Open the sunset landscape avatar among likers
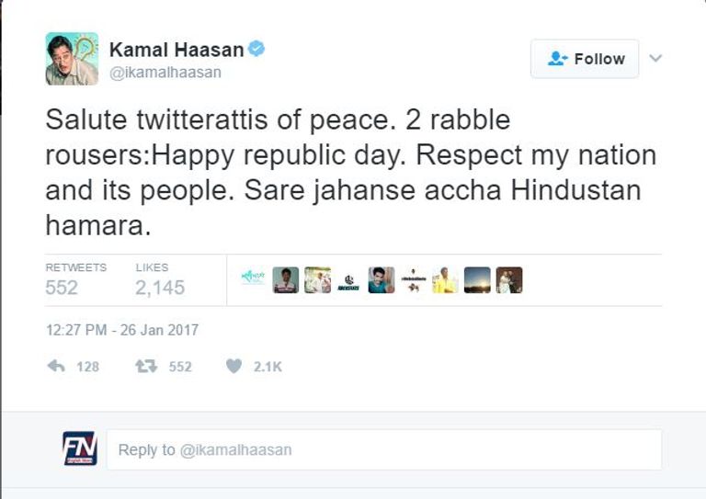 [x=477, y=279]
